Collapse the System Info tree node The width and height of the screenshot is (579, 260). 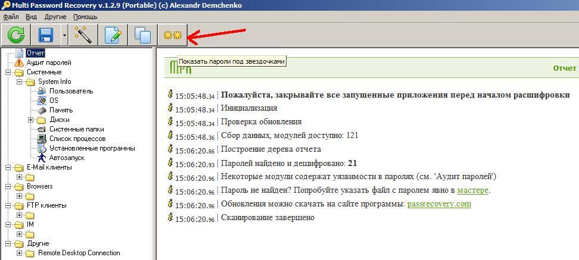point(20,82)
